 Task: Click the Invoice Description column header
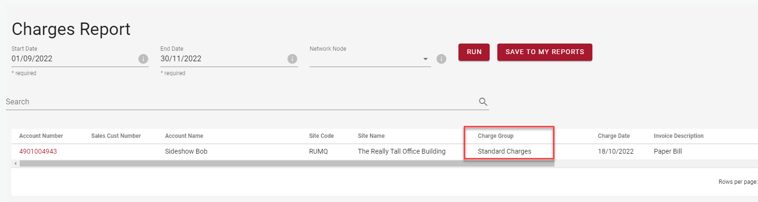click(678, 136)
